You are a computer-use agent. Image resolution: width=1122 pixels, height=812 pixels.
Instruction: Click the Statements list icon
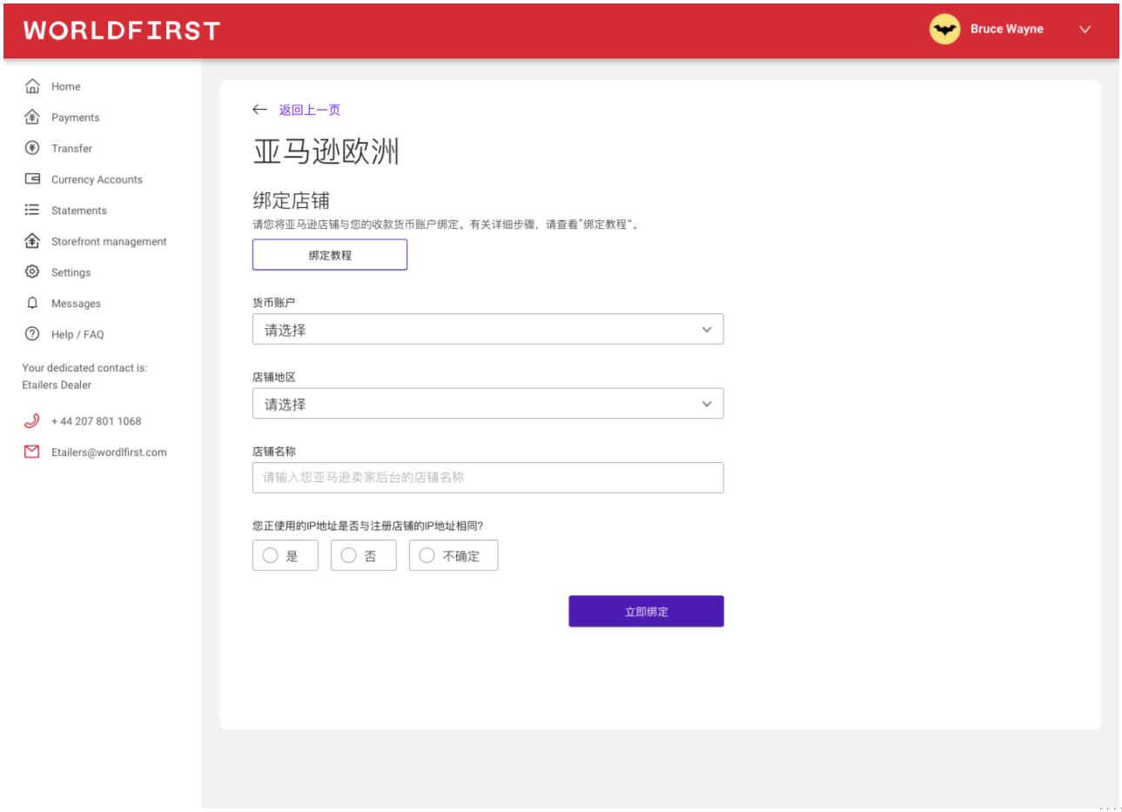(32, 210)
